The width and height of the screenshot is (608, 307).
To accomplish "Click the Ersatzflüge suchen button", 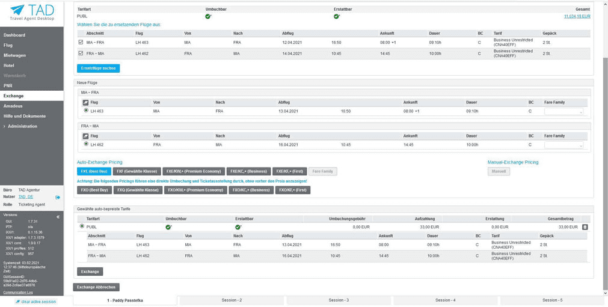I will coord(98,68).
